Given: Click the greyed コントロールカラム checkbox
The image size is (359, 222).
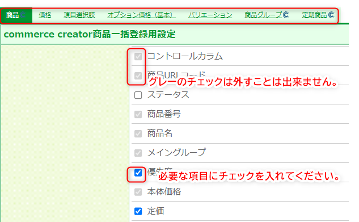Looking at the screenshot, I should [138, 56].
